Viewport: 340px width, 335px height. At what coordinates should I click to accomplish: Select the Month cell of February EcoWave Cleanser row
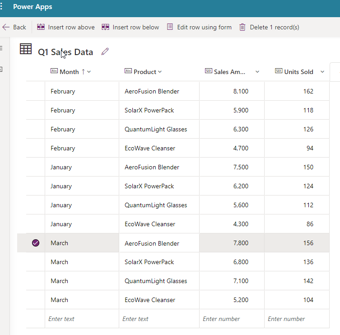(82, 148)
